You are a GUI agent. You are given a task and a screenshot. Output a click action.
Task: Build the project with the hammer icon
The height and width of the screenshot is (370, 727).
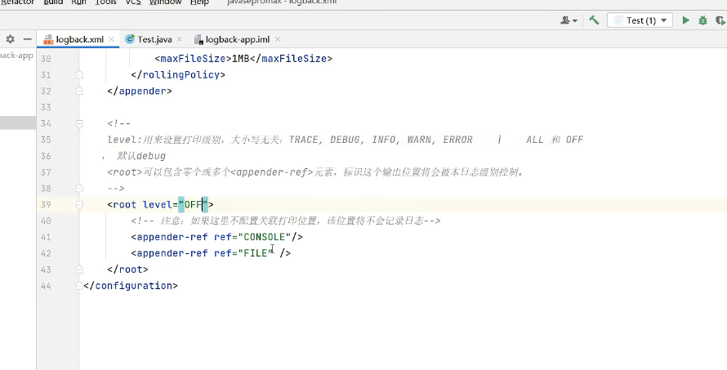594,20
